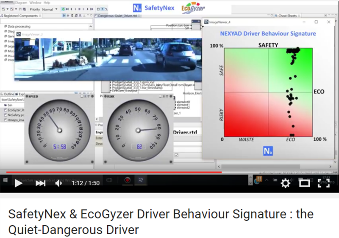Select the Cheat Sheets tab
339x238 pixels.
click(x=288, y=16)
